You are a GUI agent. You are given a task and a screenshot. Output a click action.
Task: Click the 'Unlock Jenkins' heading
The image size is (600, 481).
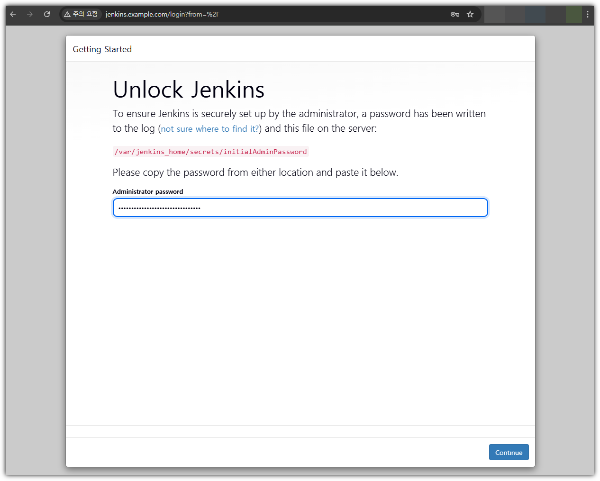(189, 90)
